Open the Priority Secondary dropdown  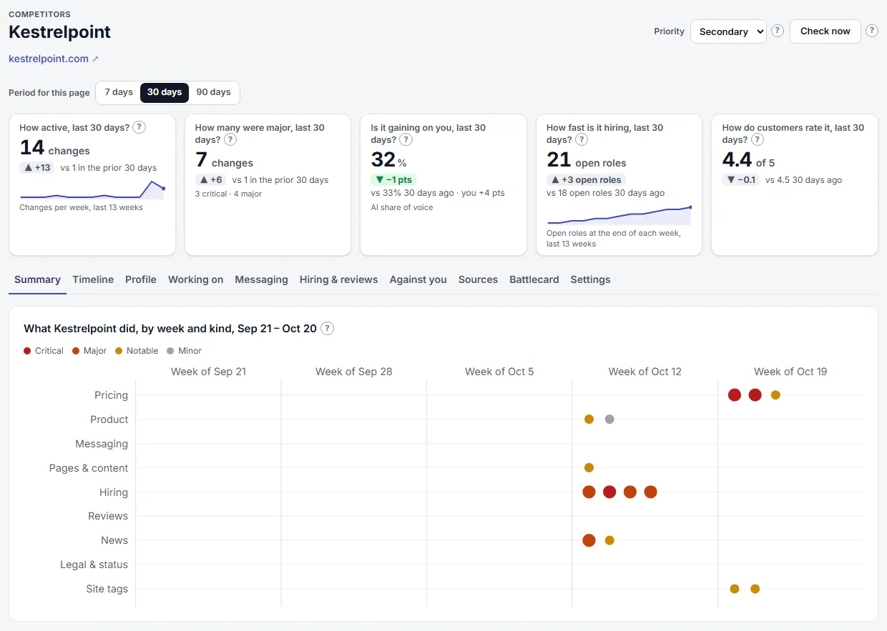pos(728,31)
